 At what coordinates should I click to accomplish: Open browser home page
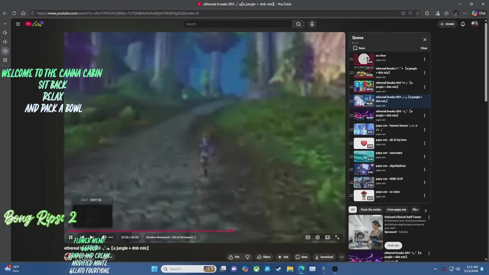[x=23, y=13]
